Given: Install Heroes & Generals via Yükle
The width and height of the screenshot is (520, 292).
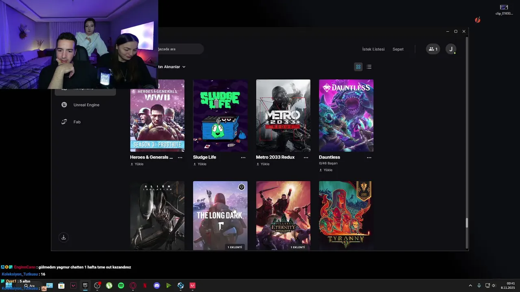Looking at the screenshot, I should click(137, 164).
